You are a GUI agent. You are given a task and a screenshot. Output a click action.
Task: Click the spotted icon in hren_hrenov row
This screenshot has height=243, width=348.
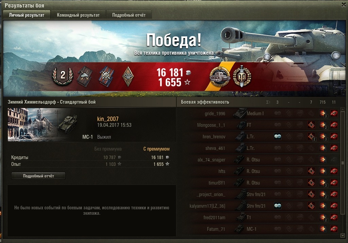coord(277,137)
